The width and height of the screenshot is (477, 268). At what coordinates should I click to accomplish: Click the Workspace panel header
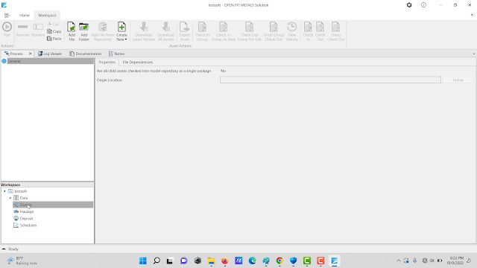pyautogui.click(x=48, y=185)
